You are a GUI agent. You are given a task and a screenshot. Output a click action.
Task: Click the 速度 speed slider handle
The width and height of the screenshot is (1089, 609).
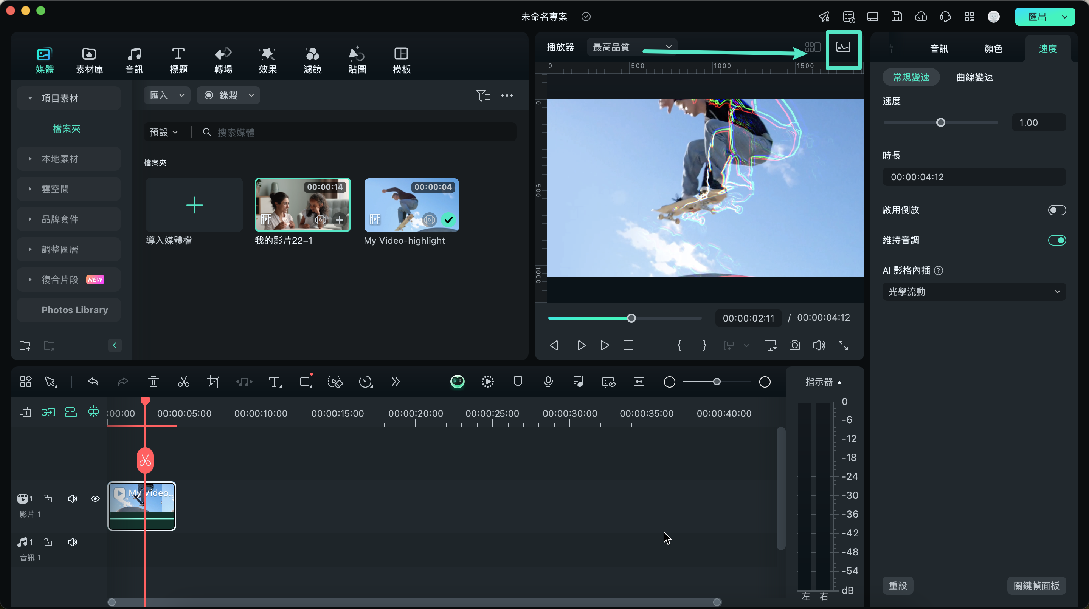(x=941, y=122)
